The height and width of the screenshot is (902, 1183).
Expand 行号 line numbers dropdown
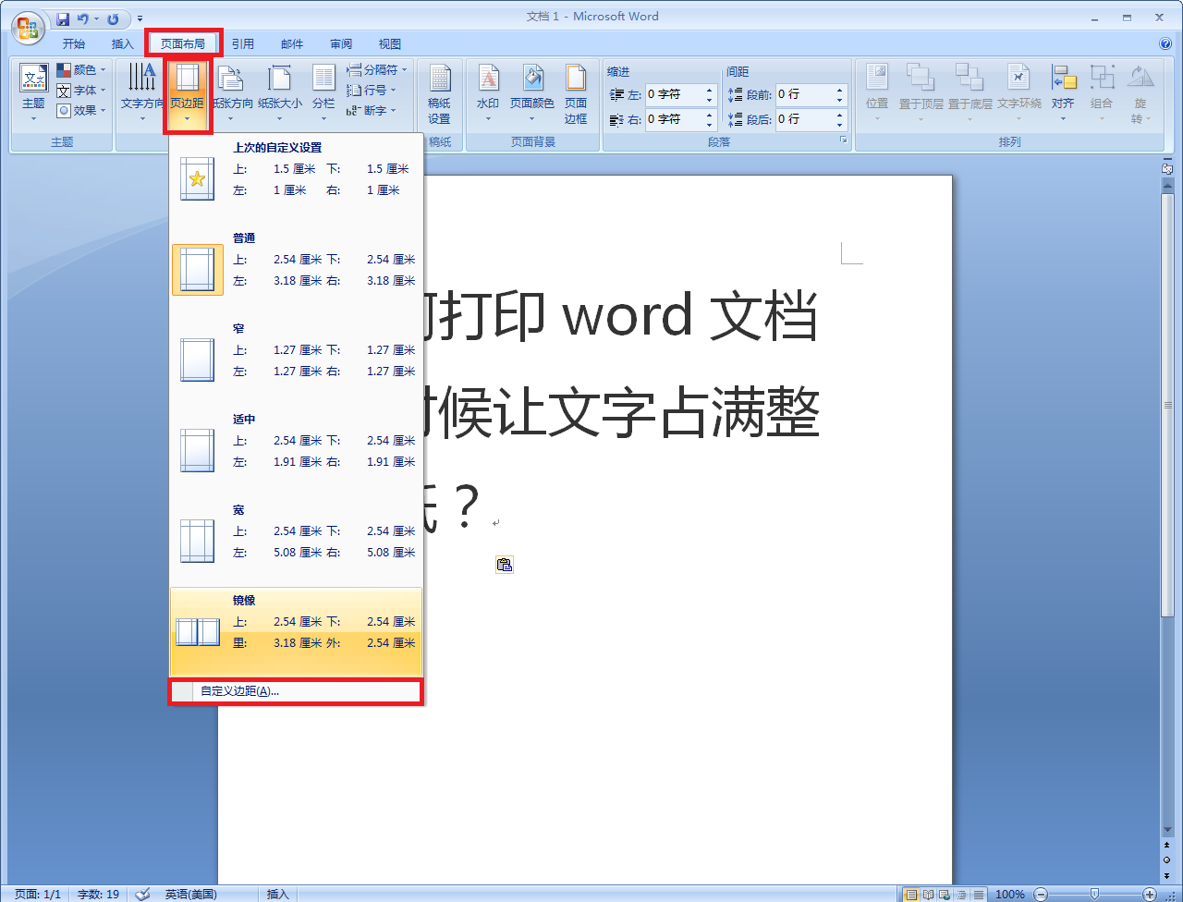click(x=372, y=91)
